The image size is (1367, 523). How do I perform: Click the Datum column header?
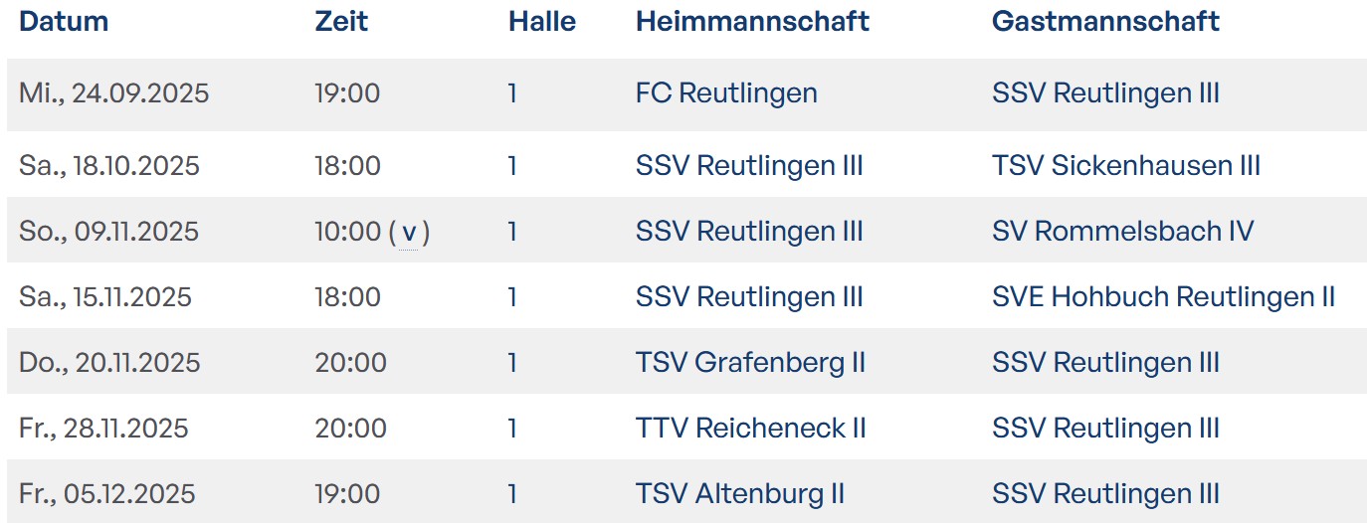(x=64, y=21)
